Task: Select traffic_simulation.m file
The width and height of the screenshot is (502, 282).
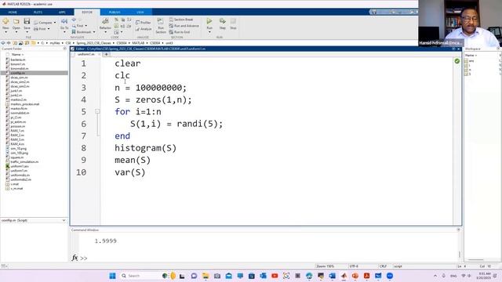Action: [x=24, y=162]
